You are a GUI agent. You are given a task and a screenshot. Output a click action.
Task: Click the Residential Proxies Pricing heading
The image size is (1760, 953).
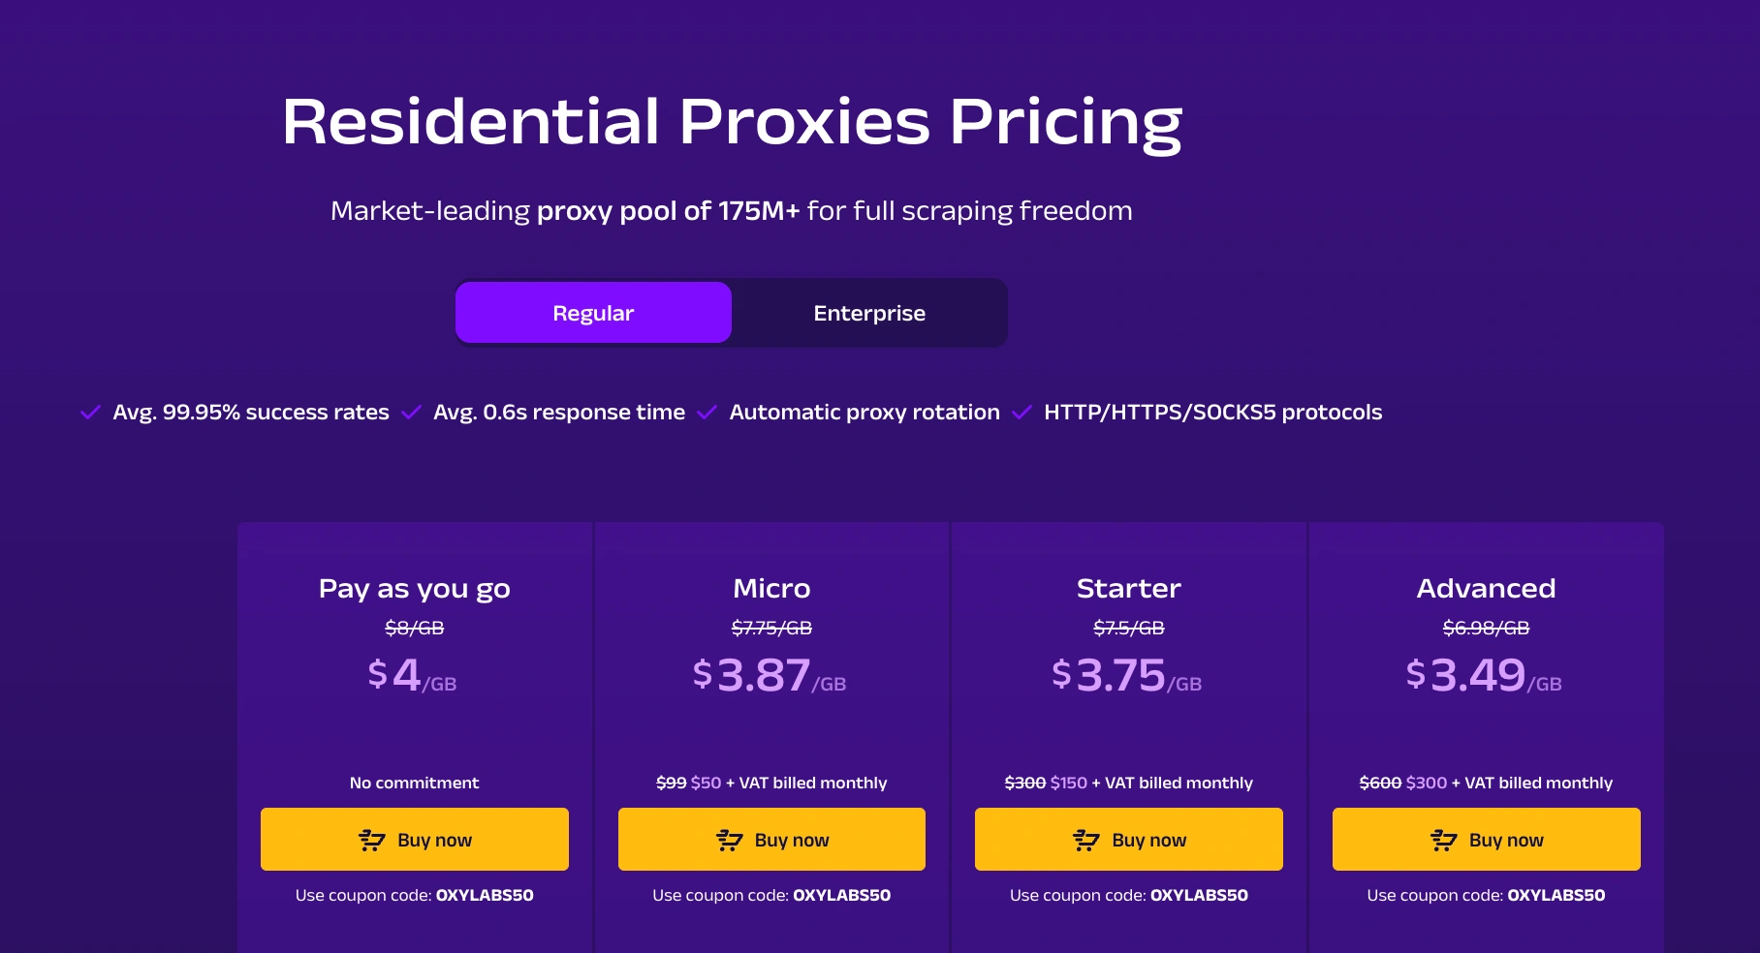point(732,122)
